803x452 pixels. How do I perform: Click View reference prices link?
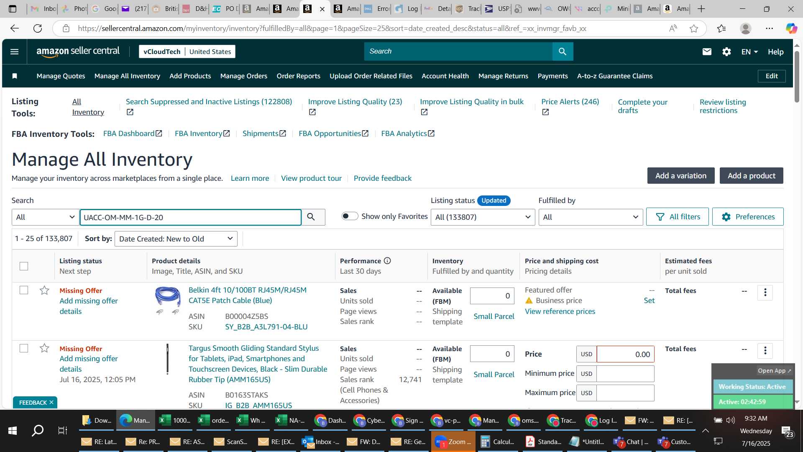pos(560,311)
